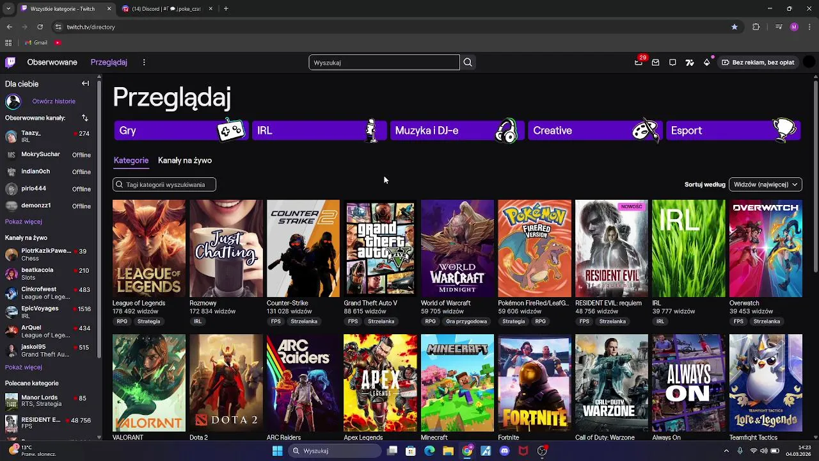Open File Explorer from taskbar

coord(449,451)
